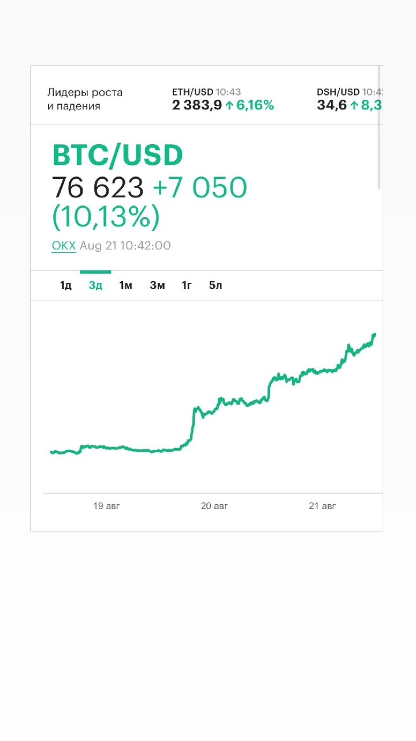Open the OKX exchange link

point(64,245)
